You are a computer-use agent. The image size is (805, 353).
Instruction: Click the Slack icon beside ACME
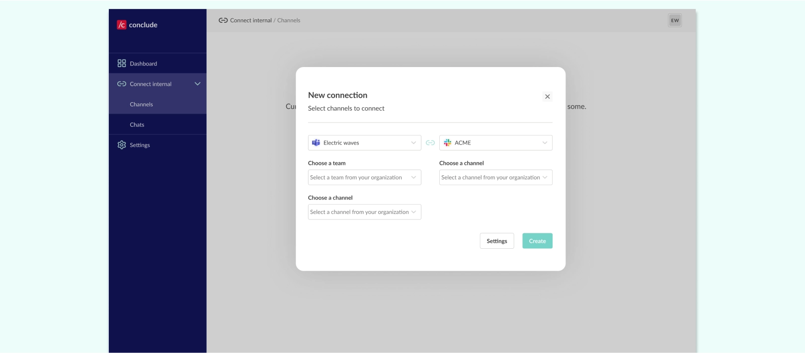(x=447, y=143)
